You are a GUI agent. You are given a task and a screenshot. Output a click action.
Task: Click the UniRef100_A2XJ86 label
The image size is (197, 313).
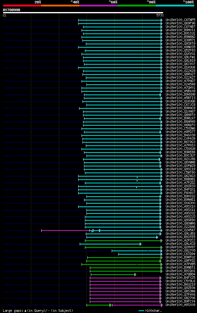(180, 159)
